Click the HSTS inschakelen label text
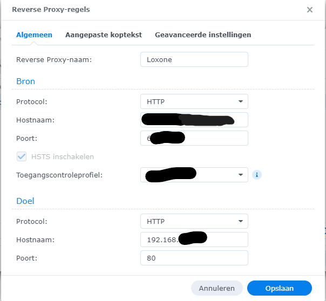 click(x=62, y=156)
